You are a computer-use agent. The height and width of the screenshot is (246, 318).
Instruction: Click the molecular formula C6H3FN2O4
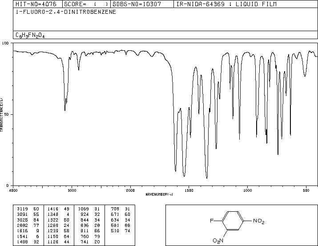(x=30, y=35)
